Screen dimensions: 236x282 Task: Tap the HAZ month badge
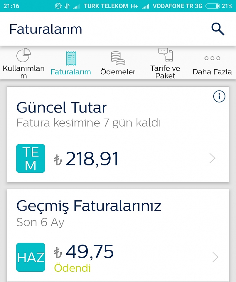(x=31, y=257)
